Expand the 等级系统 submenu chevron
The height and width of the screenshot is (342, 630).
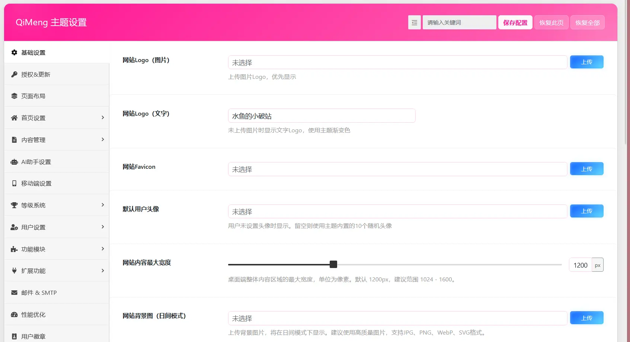(x=103, y=205)
